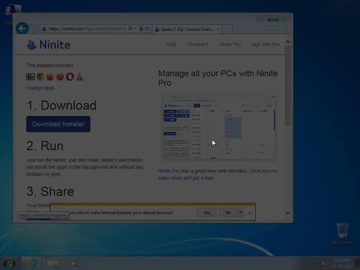Click the muted volume tray icon

coord(324,263)
